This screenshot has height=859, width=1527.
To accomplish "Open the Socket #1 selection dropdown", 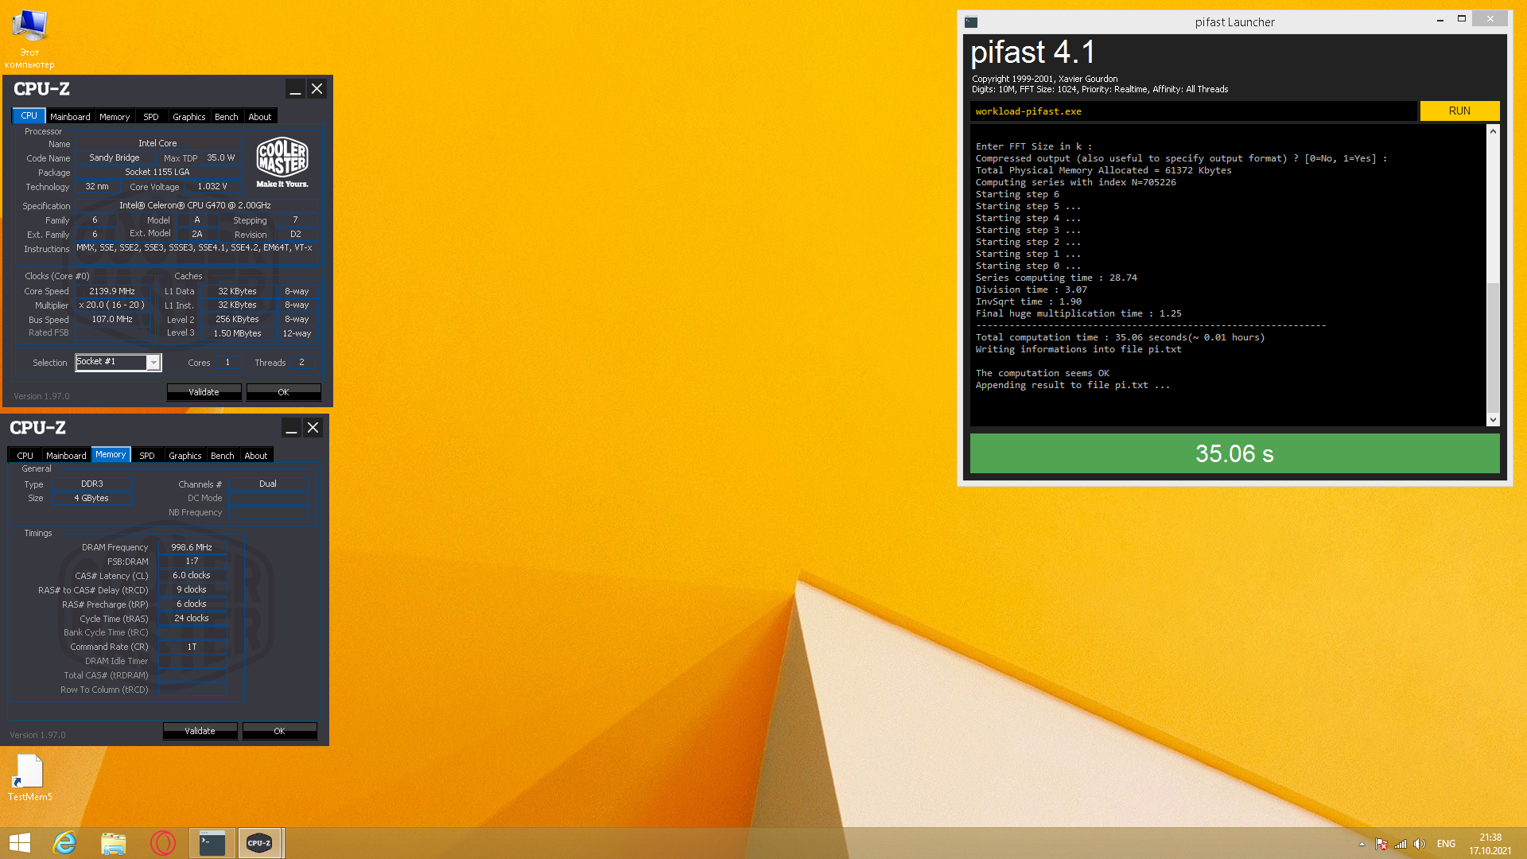I will click(153, 363).
